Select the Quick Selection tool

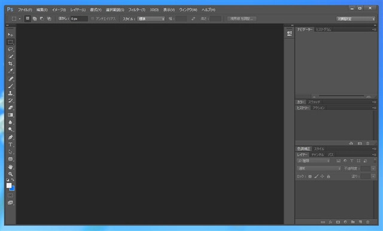click(x=10, y=56)
